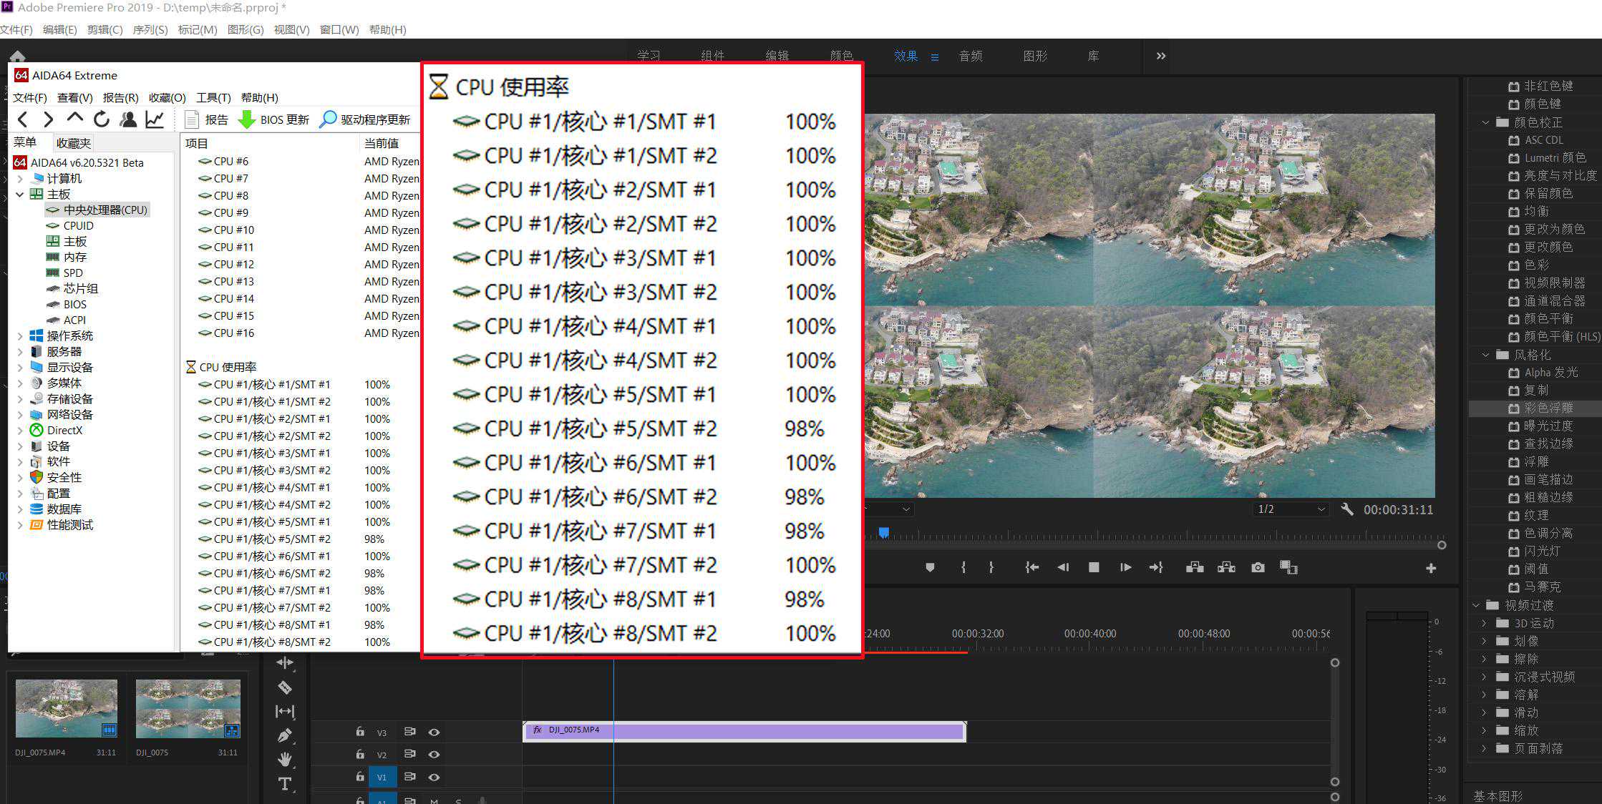Collapse the 风格化 effects folder
The image size is (1602, 804).
coord(1485,355)
